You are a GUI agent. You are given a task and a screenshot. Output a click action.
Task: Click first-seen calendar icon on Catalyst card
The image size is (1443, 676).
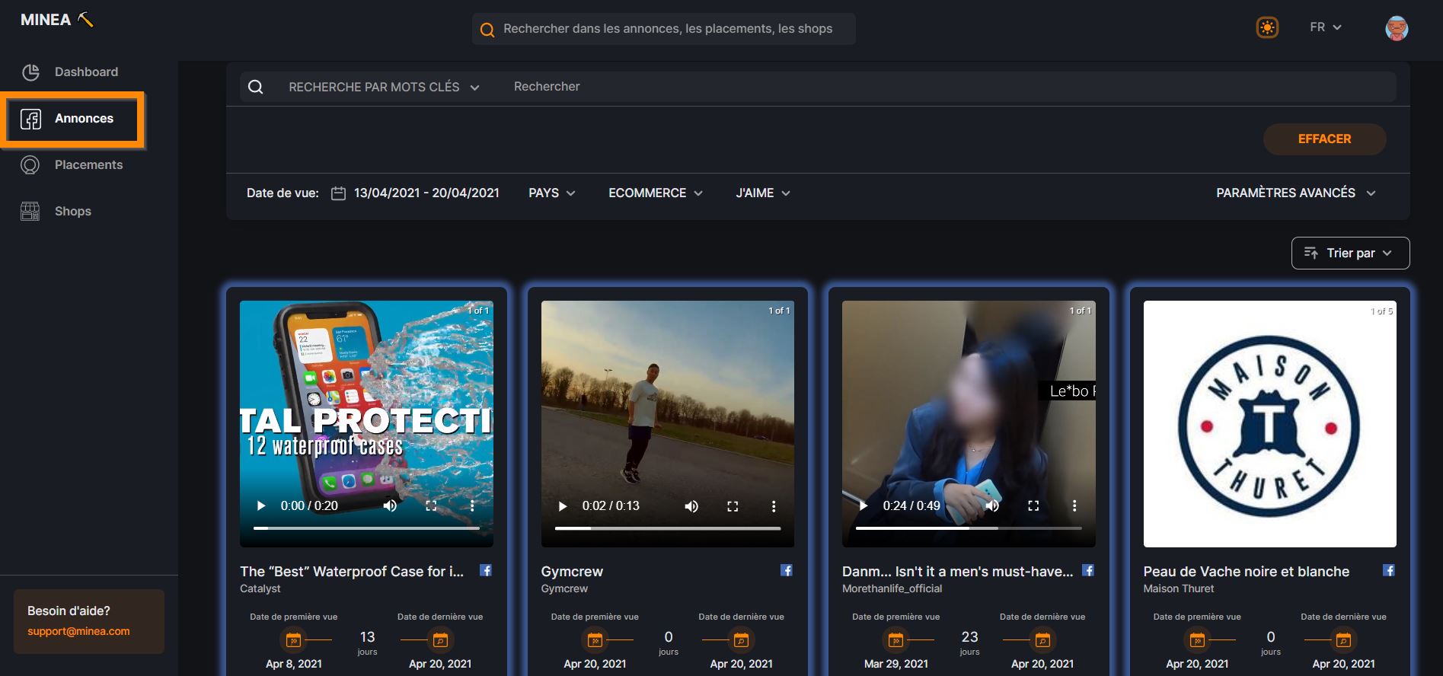pos(293,640)
